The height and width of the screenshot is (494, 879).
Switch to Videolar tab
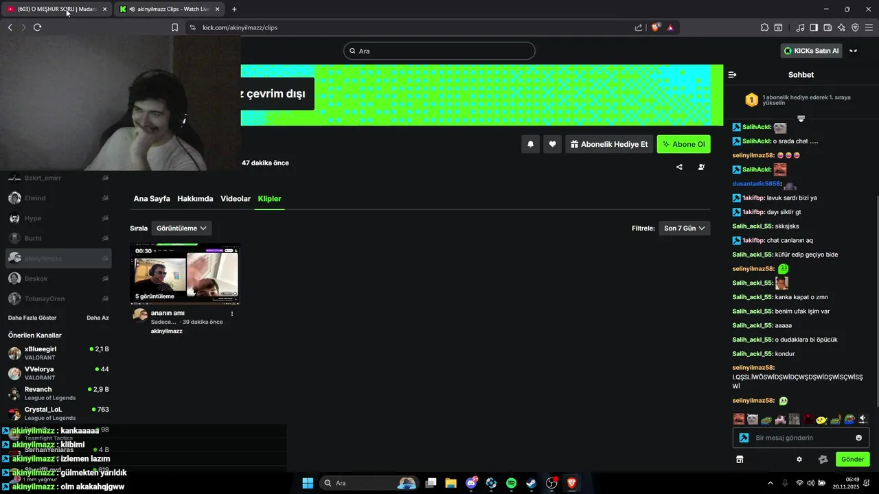(x=236, y=199)
